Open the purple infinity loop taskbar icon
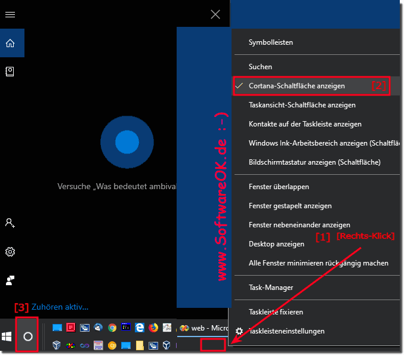This screenshot has width=404, height=355. click(x=84, y=345)
